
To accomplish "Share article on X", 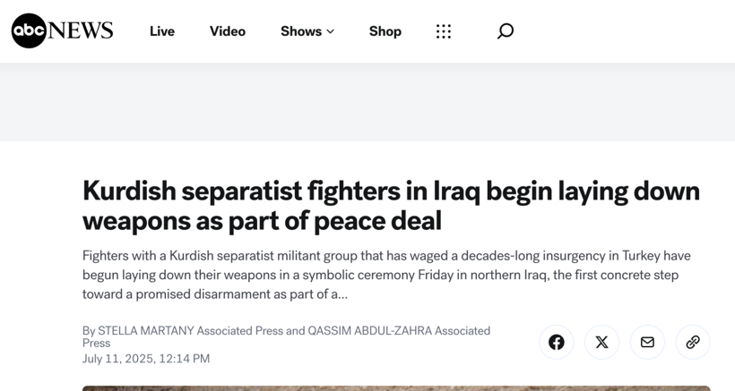I will click(601, 343).
